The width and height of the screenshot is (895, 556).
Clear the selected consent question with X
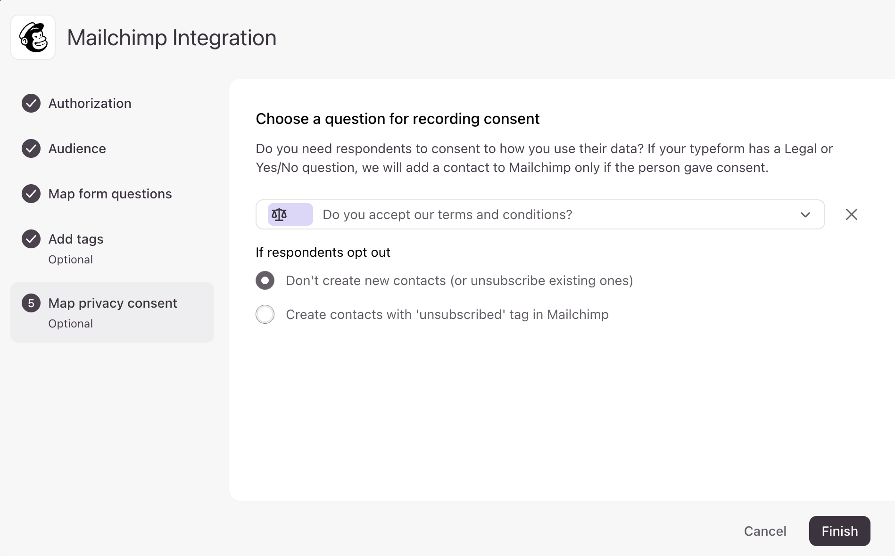[852, 214]
